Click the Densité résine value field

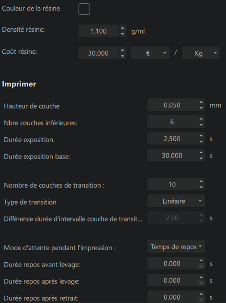pyautogui.click(x=98, y=31)
